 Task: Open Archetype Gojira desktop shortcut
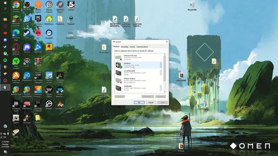16,106
